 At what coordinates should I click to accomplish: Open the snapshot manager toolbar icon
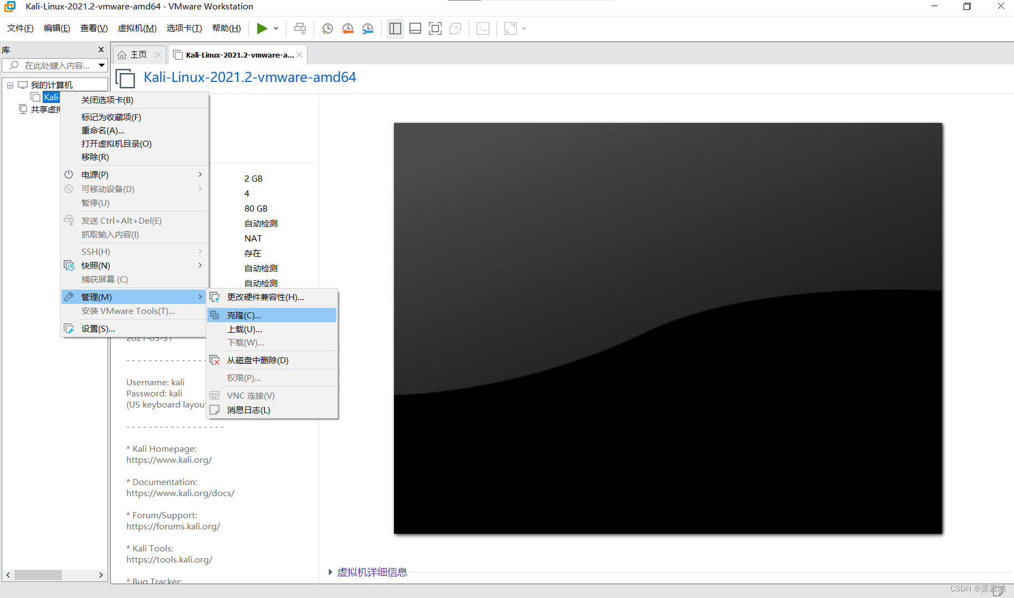pos(368,28)
